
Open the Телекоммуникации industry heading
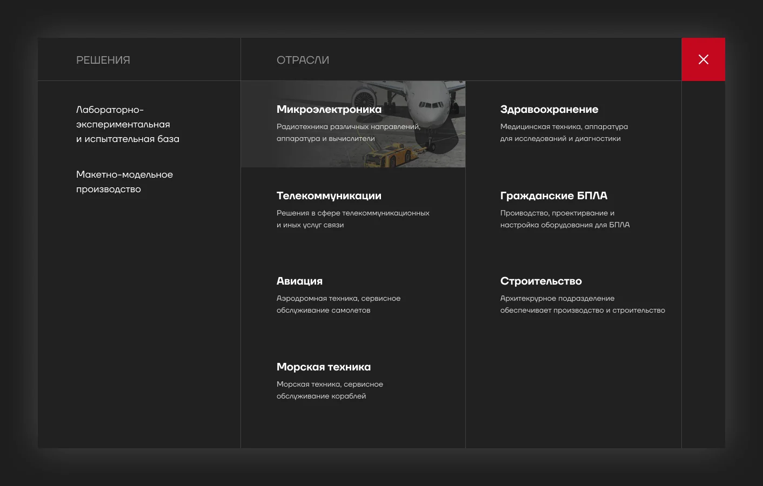(329, 196)
